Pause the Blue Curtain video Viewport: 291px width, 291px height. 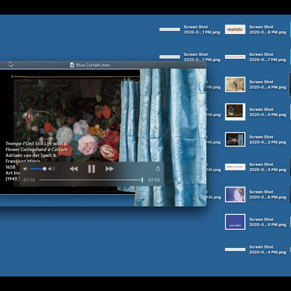pos(91,169)
